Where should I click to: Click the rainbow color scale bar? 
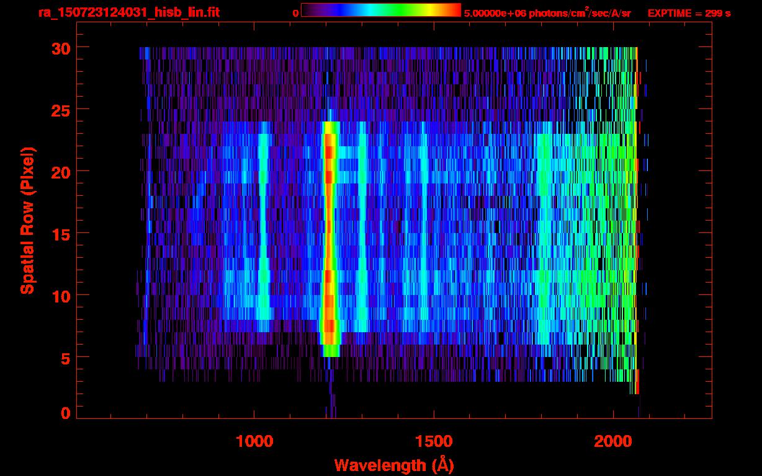pyautogui.click(x=381, y=10)
